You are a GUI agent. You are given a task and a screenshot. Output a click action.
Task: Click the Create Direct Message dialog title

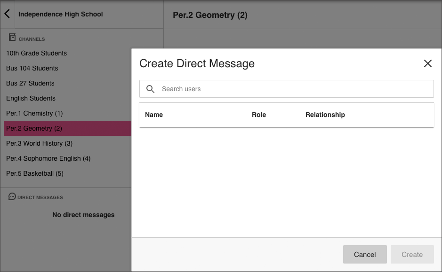197,63
